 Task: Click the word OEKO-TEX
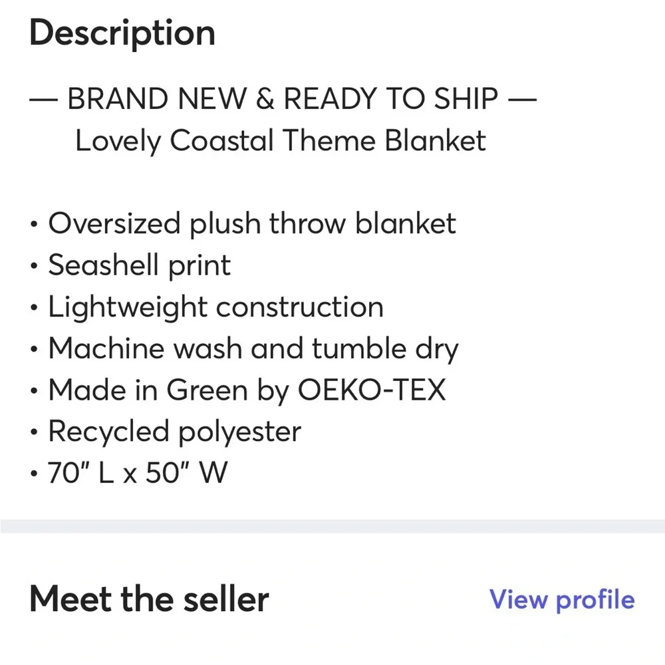(372, 390)
